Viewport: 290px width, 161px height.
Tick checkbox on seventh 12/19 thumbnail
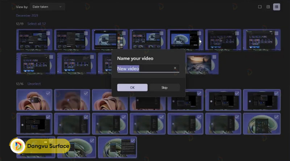pyautogui.click(x=276, y=33)
